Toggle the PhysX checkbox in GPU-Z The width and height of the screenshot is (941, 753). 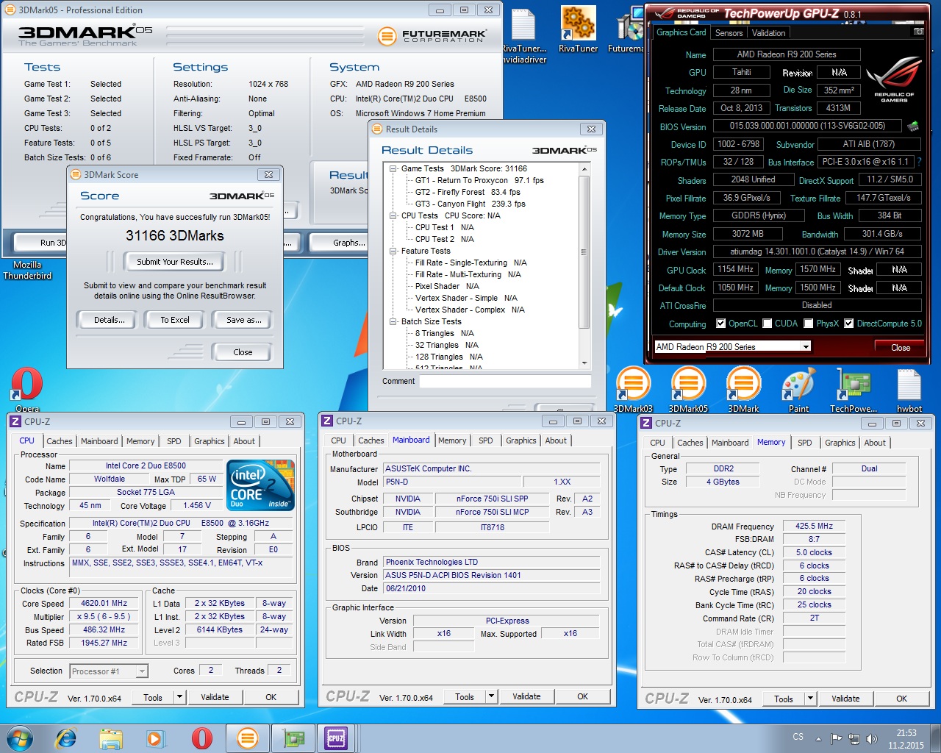(x=809, y=323)
